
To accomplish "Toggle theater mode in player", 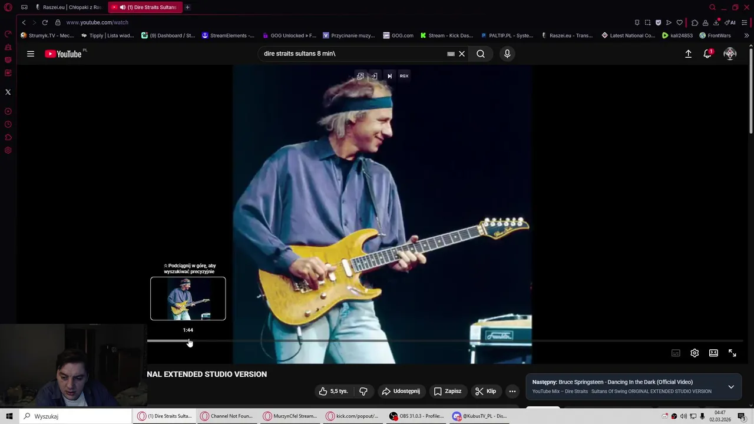I will pyautogui.click(x=713, y=353).
